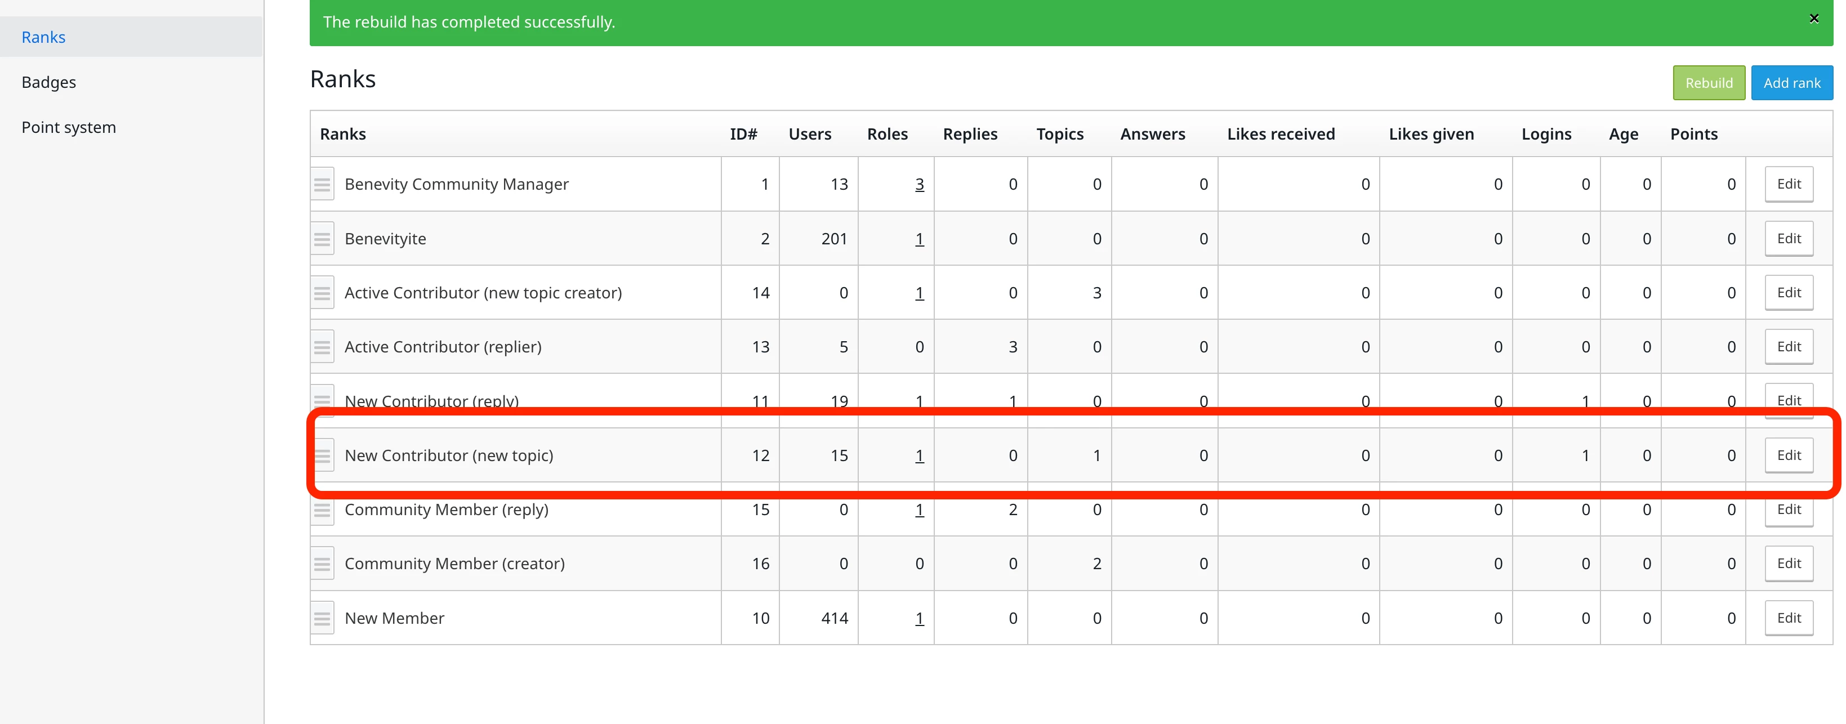The height and width of the screenshot is (724, 1846).
Task: Open the Point system section
Action: [x=69, y=127]
